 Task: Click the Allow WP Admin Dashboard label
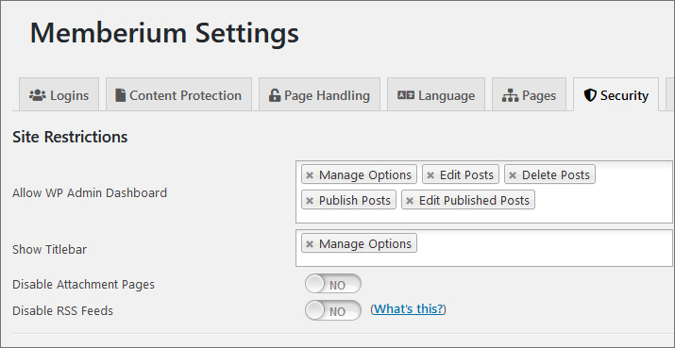pos(90,192)
